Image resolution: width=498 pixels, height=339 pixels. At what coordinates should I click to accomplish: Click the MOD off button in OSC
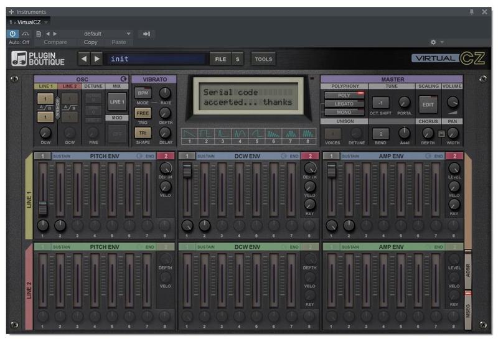coord(117,134)
